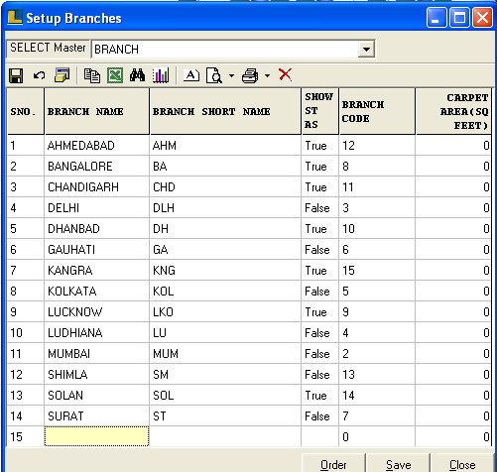Click branch code 5 in KOLKATA row

coord(377,291)
